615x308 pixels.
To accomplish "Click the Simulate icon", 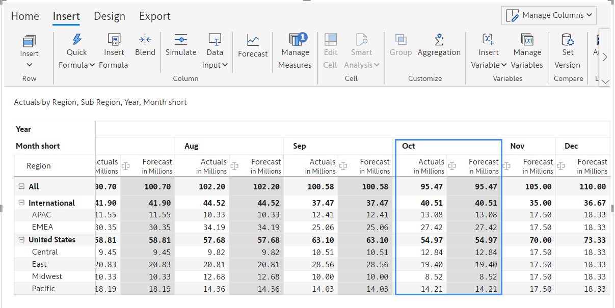I will [181, 40].
